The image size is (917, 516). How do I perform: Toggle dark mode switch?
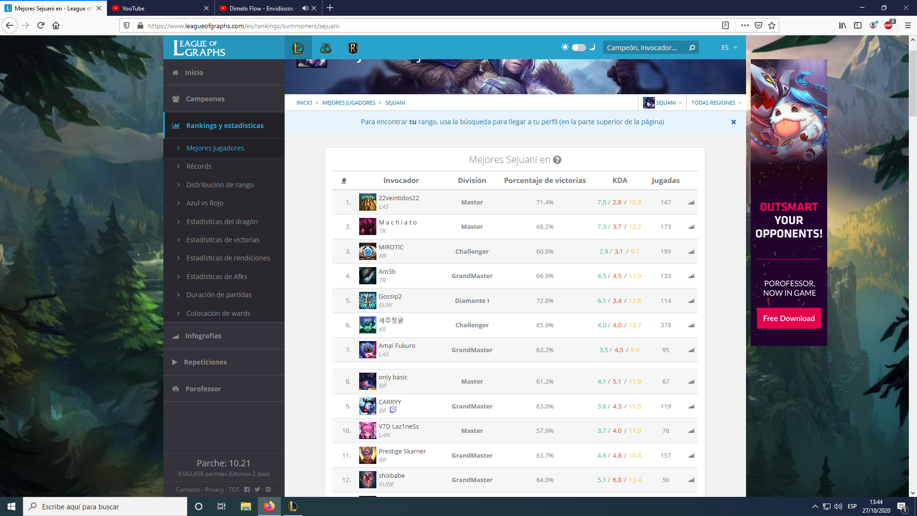578,47
